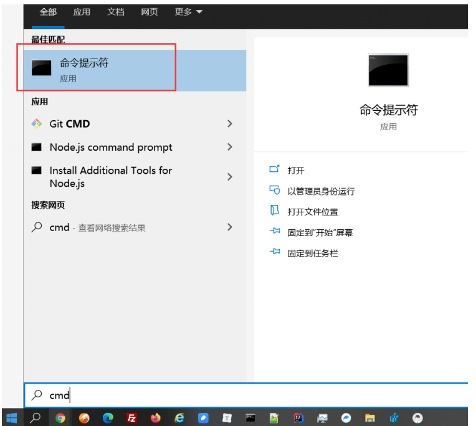Switch to the 文档 tab
The width and height of the screenshot is (476, 426).
pos(116,12)
